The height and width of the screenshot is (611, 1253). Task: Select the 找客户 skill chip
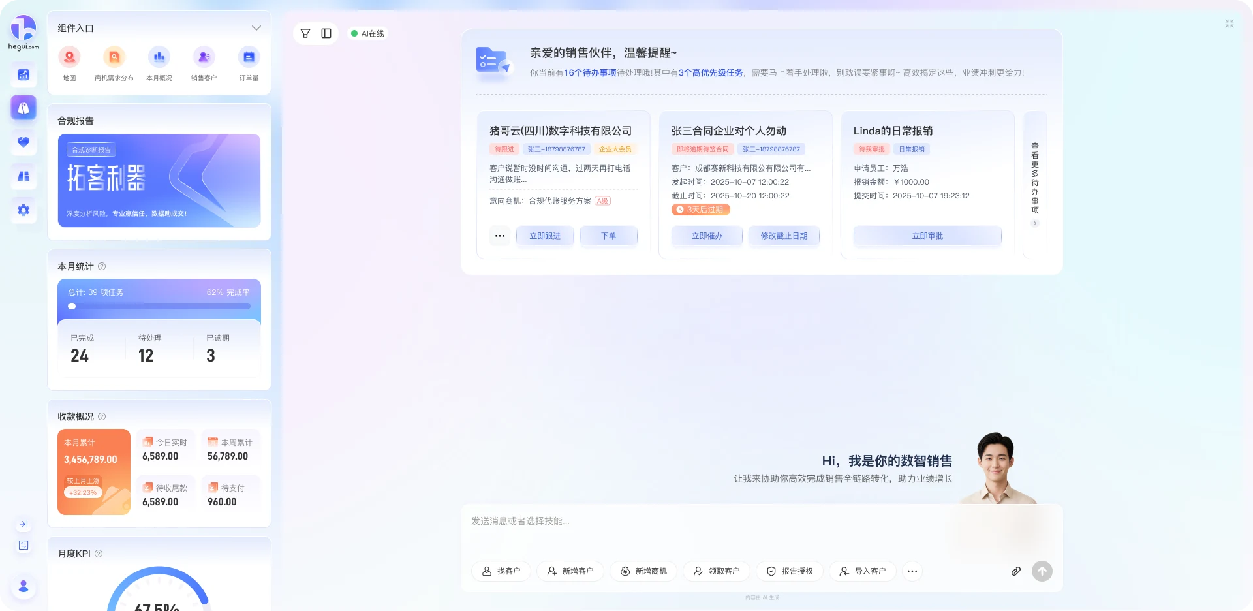point(501,571)
